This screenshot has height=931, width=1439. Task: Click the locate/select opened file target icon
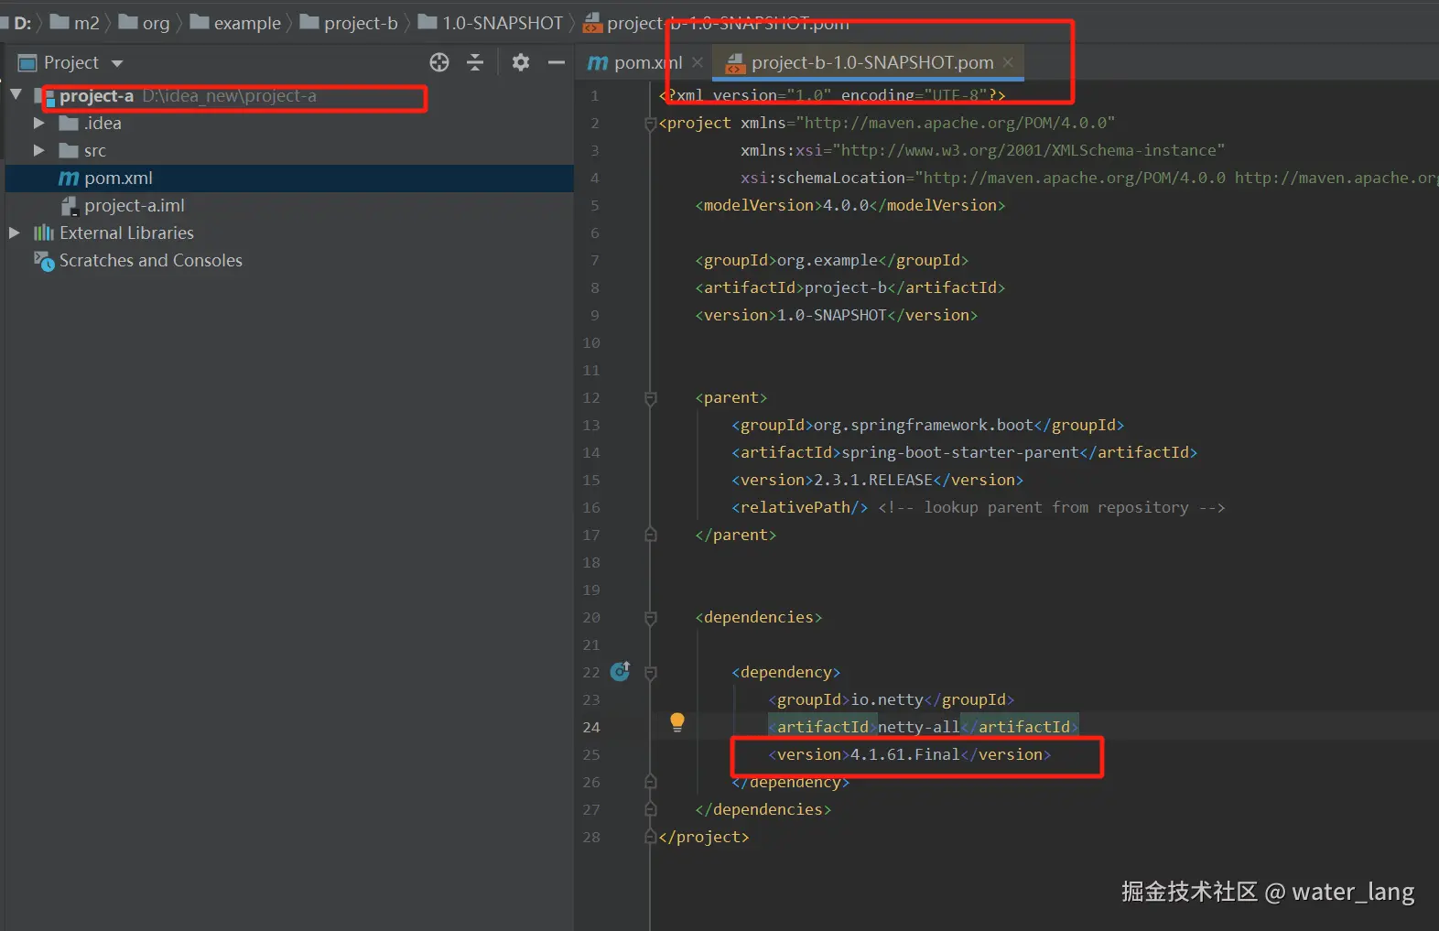pyautogui.click(x=439, y=62)
